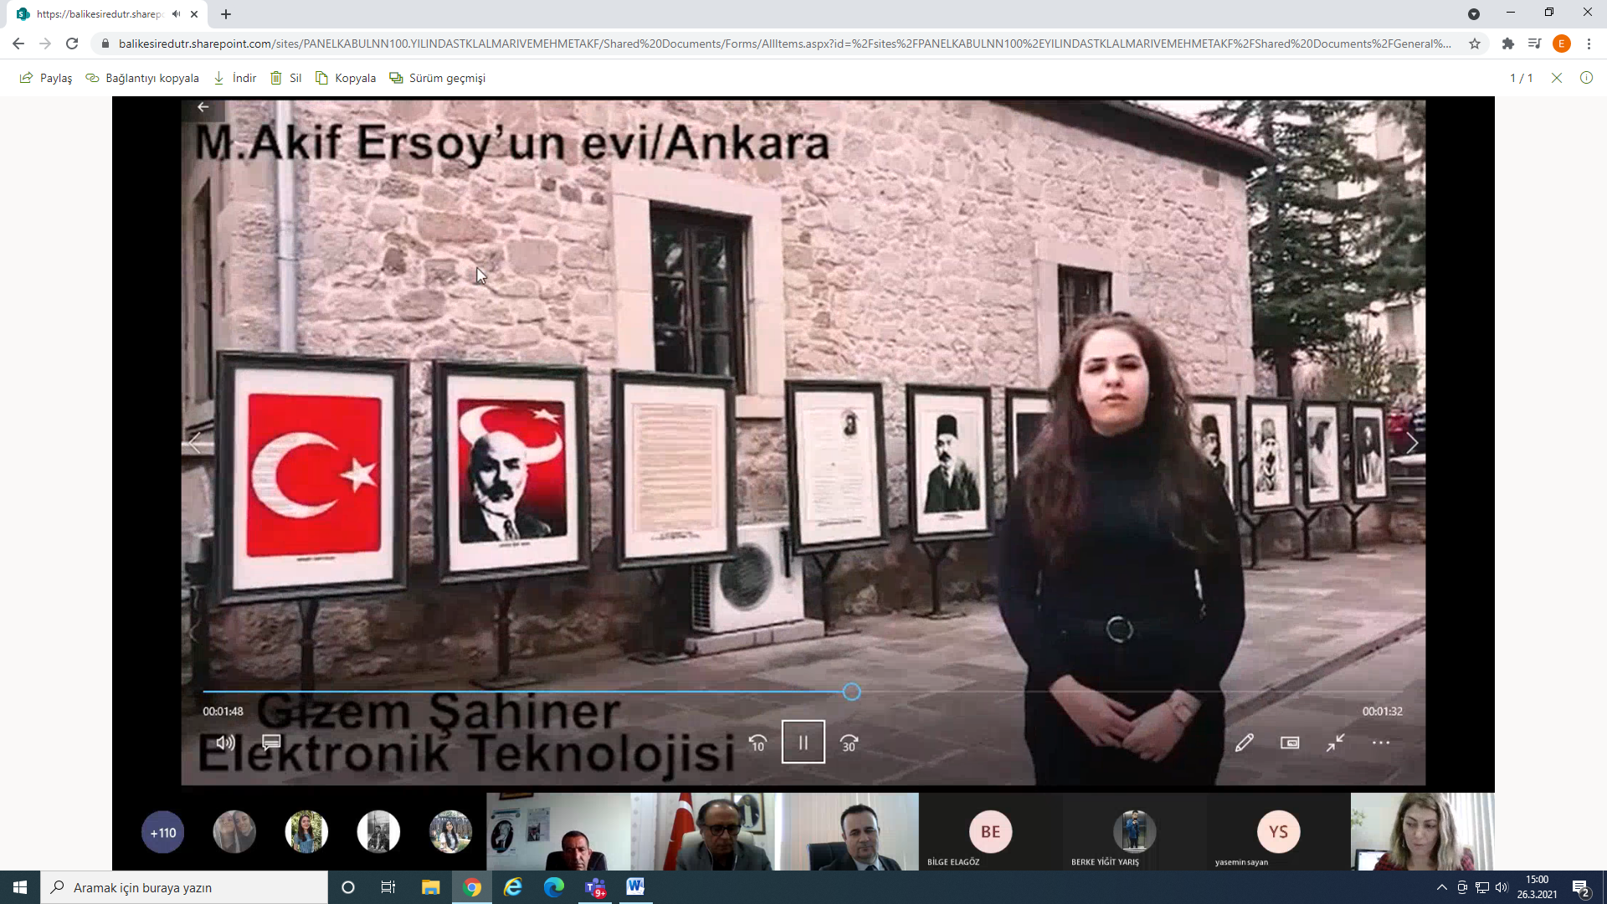Exit full screen with collapse arrows icon
Screen dimensions: 1607x904
(1335, 742)
